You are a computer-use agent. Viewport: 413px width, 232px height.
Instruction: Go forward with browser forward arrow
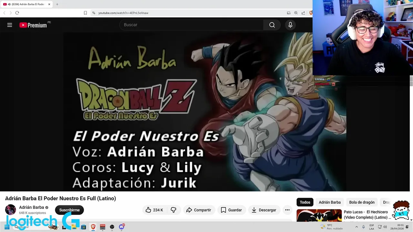point(10,13)
